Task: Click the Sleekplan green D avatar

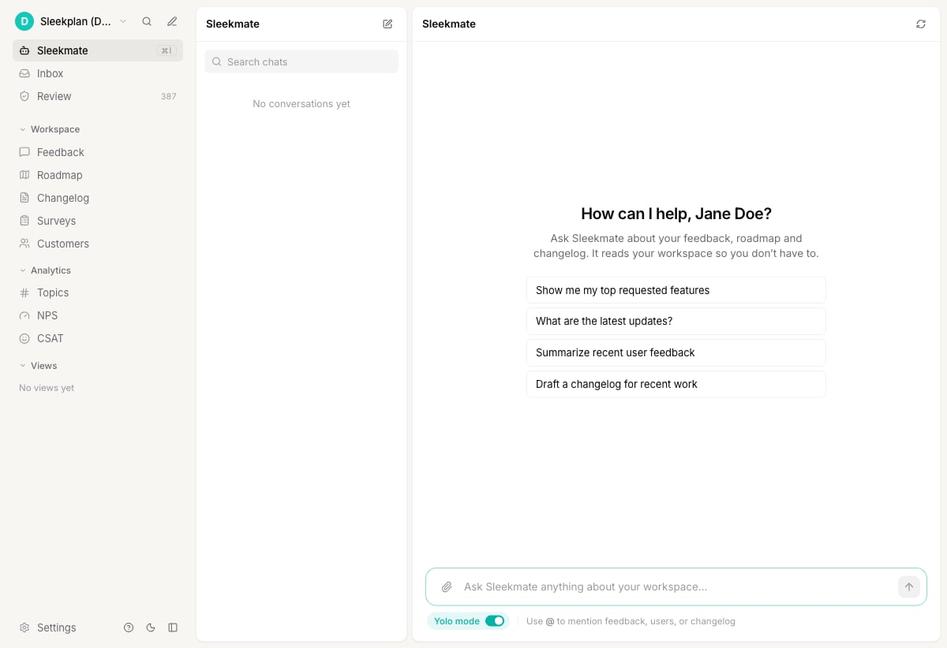Action: [24, 21]
